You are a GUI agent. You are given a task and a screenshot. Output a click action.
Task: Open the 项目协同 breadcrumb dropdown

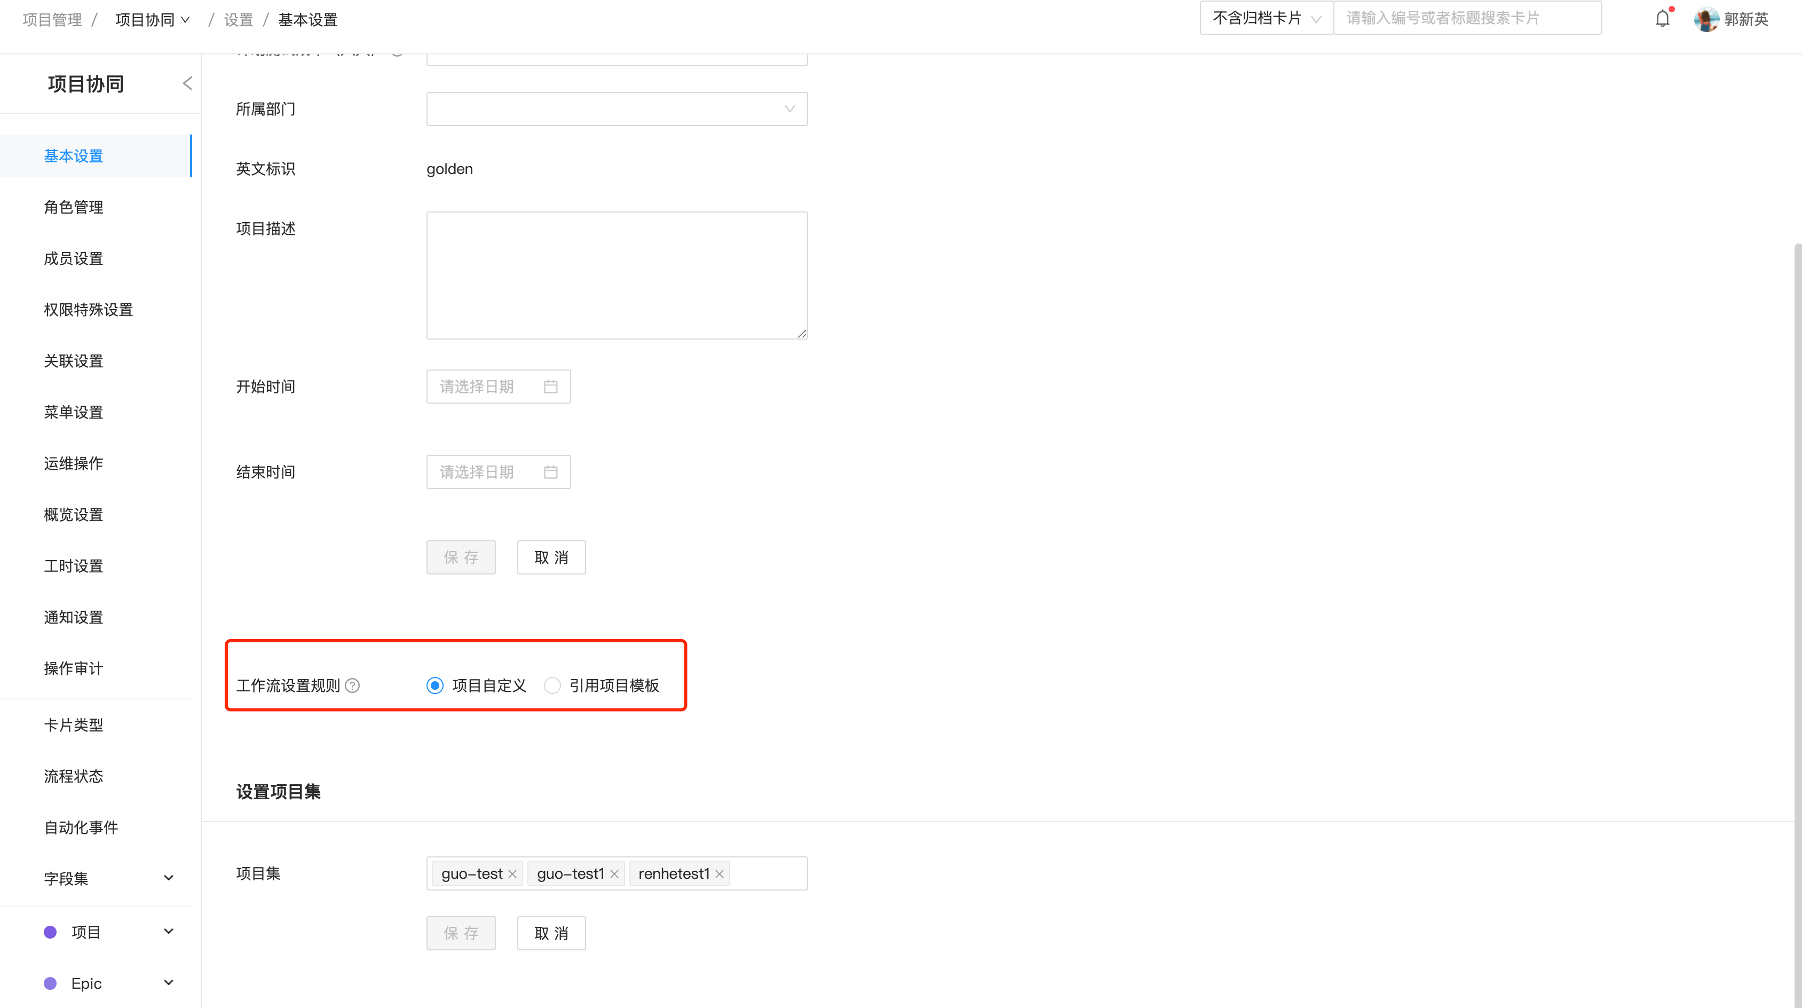(153, 20)
